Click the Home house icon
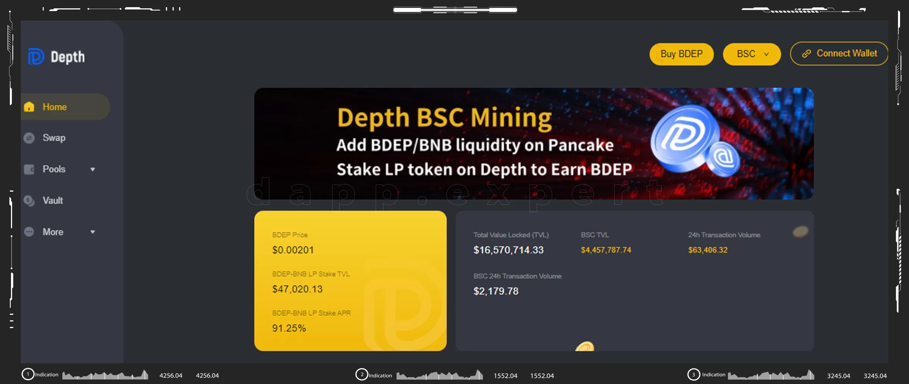This screenshot has width=909, height=384. pos(29,107)
